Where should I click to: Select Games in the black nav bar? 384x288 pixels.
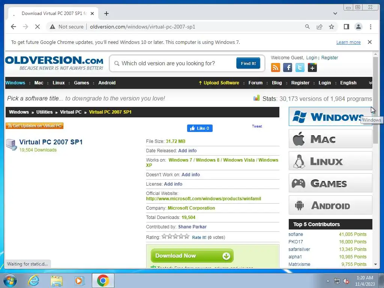click(x=81, y=83)
